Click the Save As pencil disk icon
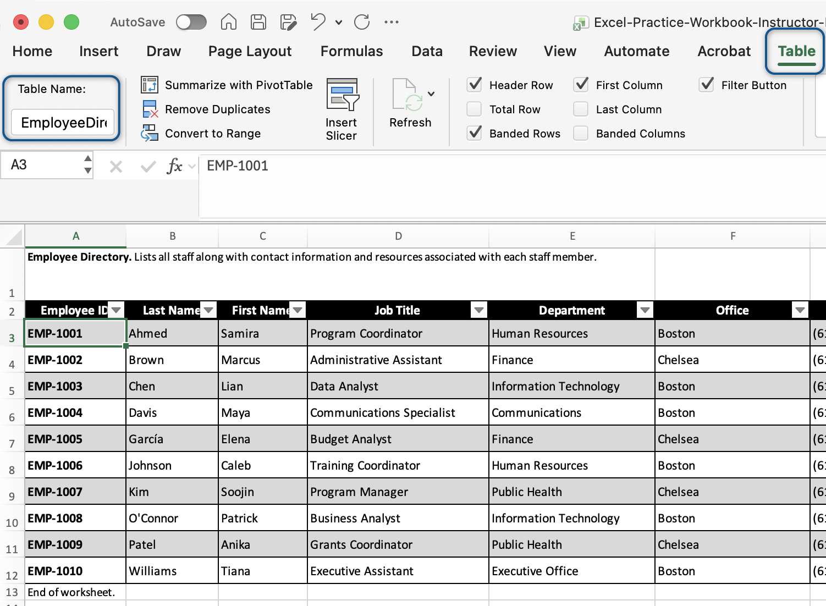Screen dimensions: 826x606 click(288, 22)
